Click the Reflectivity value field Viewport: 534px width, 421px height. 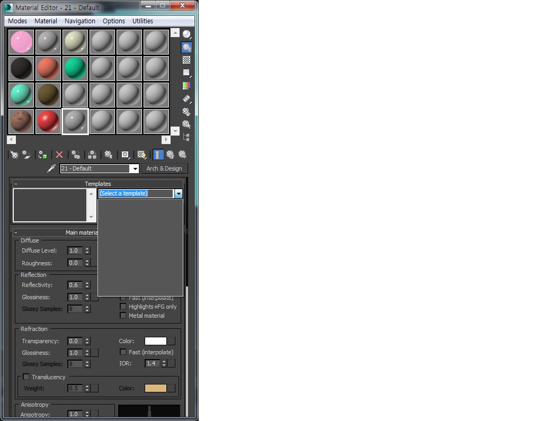75,285
